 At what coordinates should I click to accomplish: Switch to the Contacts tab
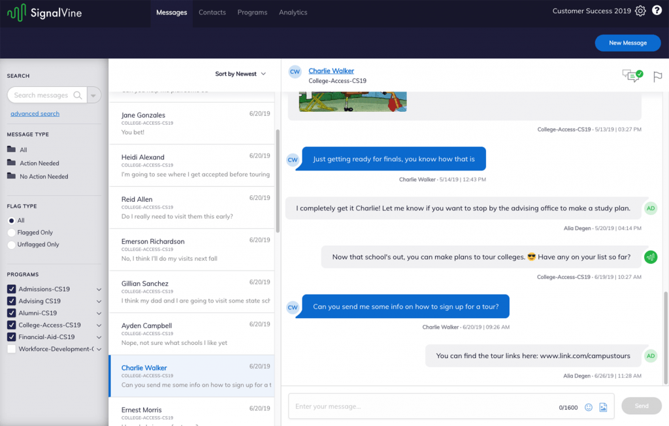[x=212, y=12]
